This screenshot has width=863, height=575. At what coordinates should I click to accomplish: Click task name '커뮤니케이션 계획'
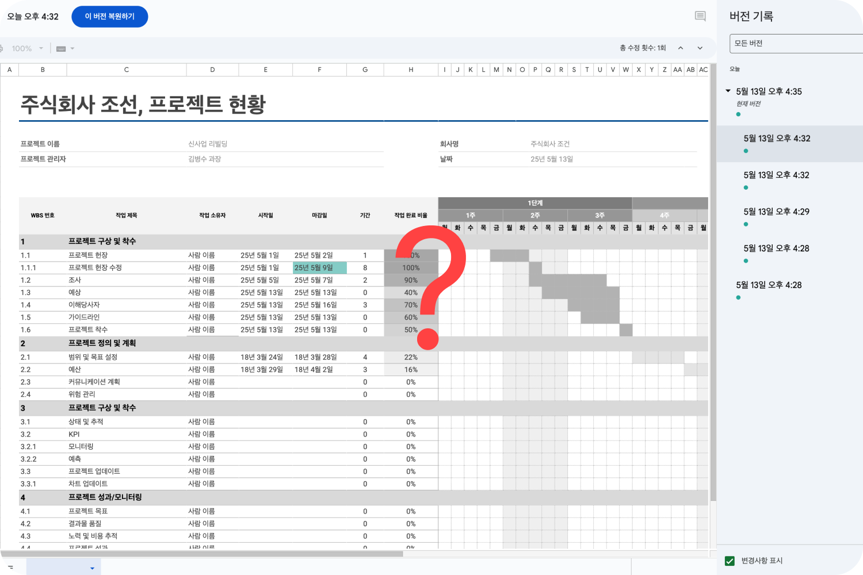point(94,382)
